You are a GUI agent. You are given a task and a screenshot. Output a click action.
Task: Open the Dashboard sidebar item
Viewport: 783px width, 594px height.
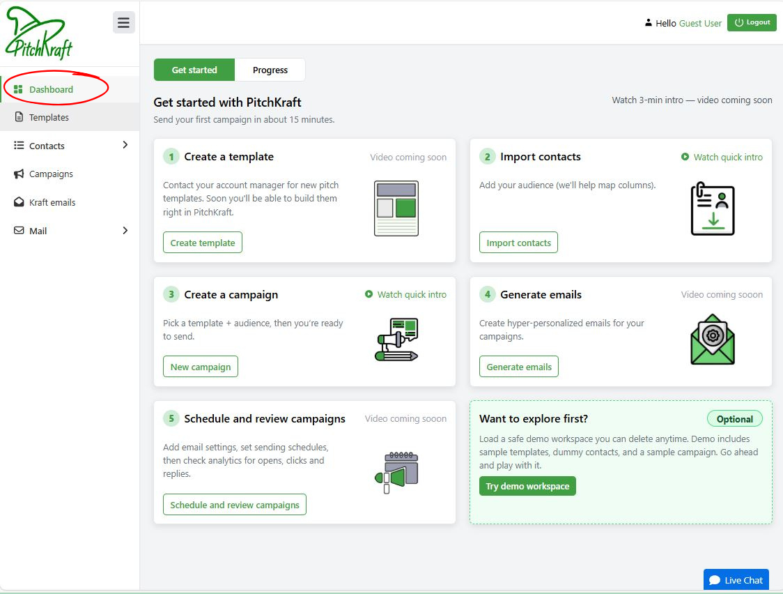pyautogui.click(x=51, y=89)
